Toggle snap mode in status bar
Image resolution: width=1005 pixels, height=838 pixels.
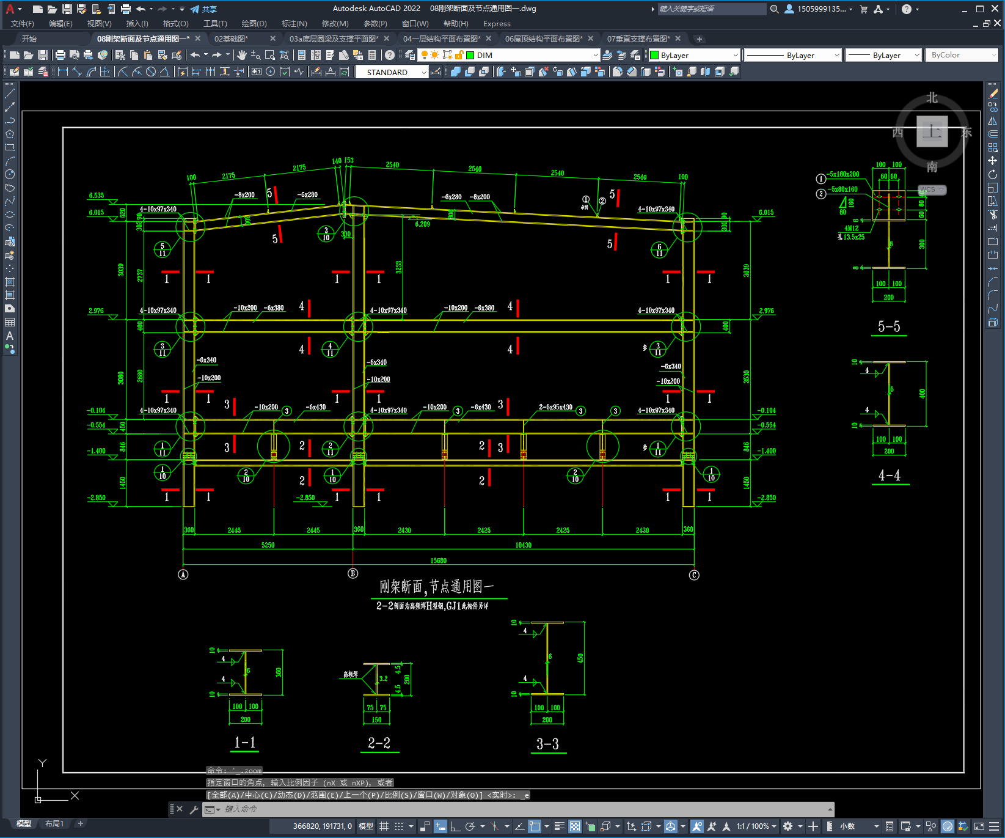399,826
